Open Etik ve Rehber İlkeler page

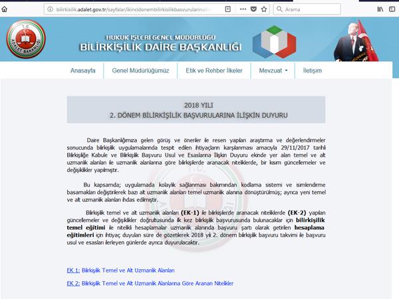(x=214, y=70)
